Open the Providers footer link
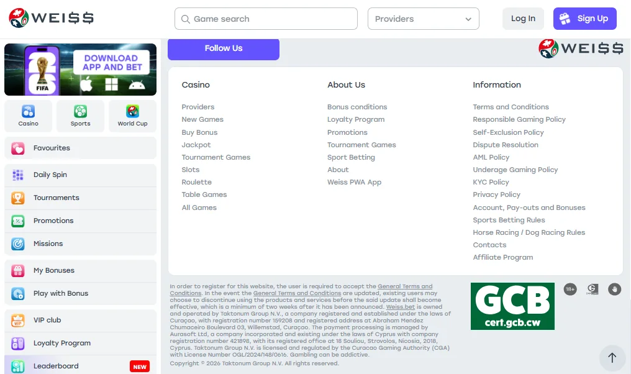The width and height of the screenshot is (631, 374). coord(198,107)
